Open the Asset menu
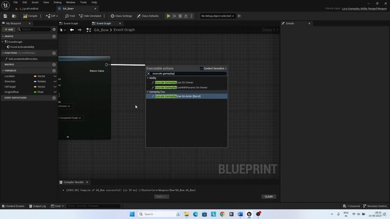390x219 pixels. [x=35, y=2]
